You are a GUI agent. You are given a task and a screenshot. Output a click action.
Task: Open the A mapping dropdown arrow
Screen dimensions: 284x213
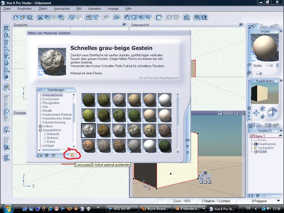pos(260,74)
